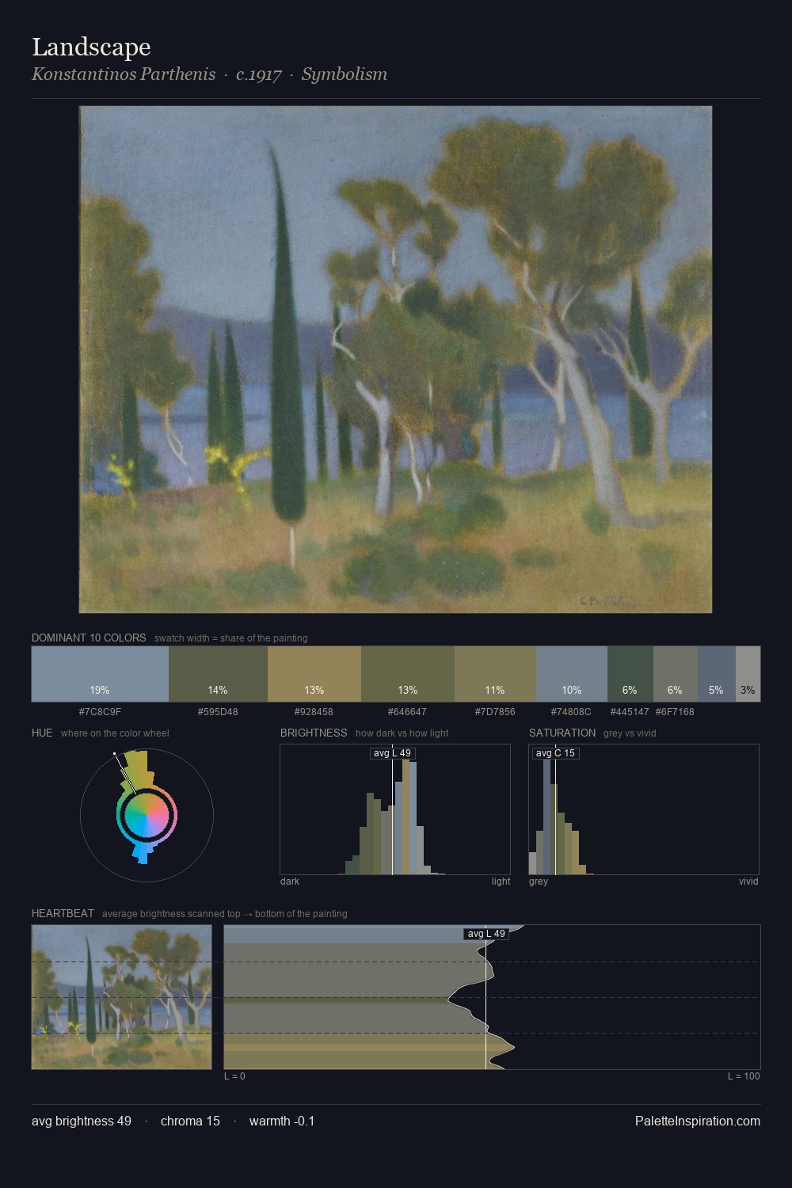Click 'grey vs vivid' caption

tap(630, 733)
